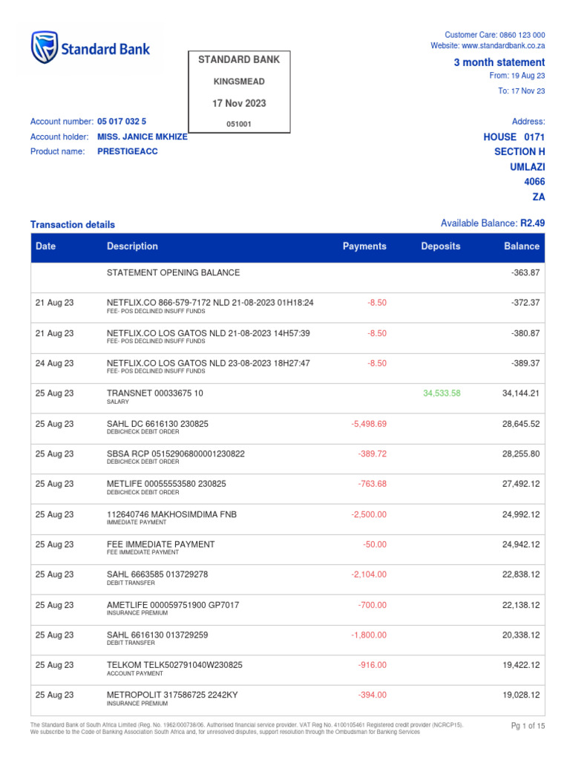Select the payment amount -50.00
Screen dimensions: 570x760
(375, 545)
